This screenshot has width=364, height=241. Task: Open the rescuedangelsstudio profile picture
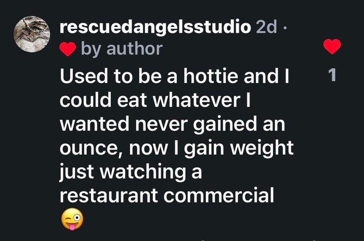32,34
